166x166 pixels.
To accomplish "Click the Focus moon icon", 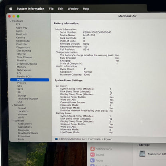I will [93, 160].
